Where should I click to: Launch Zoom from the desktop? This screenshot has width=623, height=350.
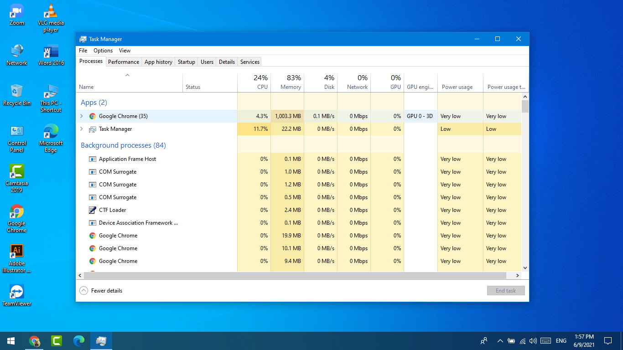pyautogui.click(x=16, y=11)
